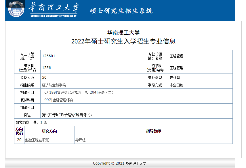Click the 金融工程在职班 research direction

point(37,140)
